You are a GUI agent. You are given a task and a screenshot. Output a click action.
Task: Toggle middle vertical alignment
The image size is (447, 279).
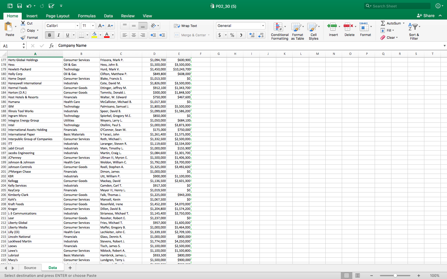[x=133, y=26]
